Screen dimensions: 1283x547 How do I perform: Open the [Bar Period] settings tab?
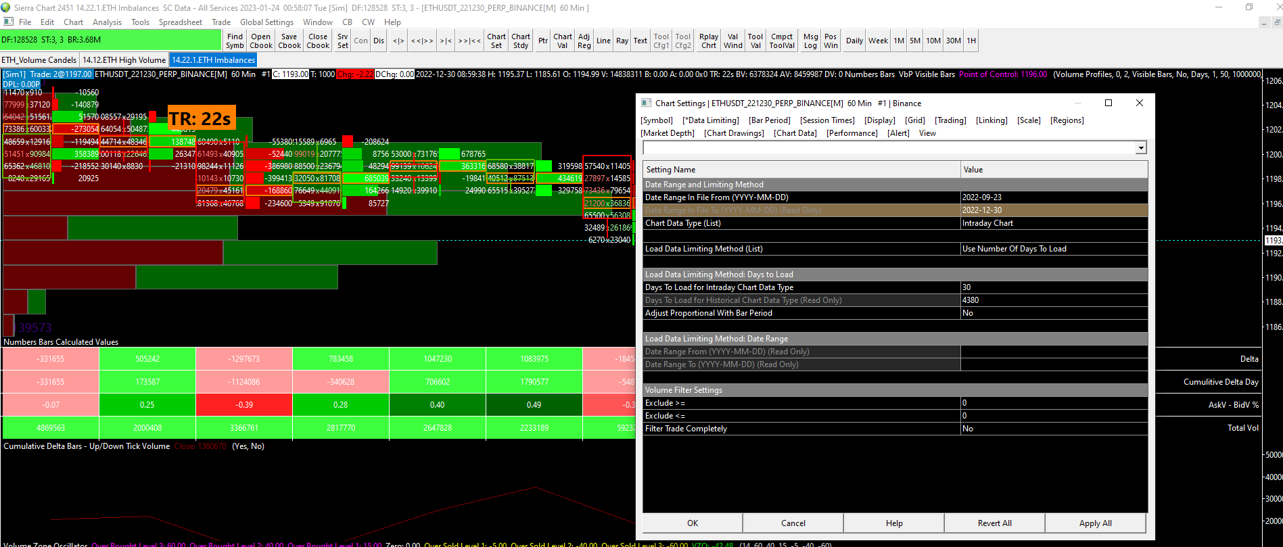(x=770, y=120)
